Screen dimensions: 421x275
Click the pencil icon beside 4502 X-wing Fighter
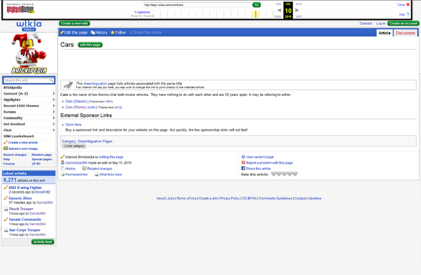pos(6,188)
